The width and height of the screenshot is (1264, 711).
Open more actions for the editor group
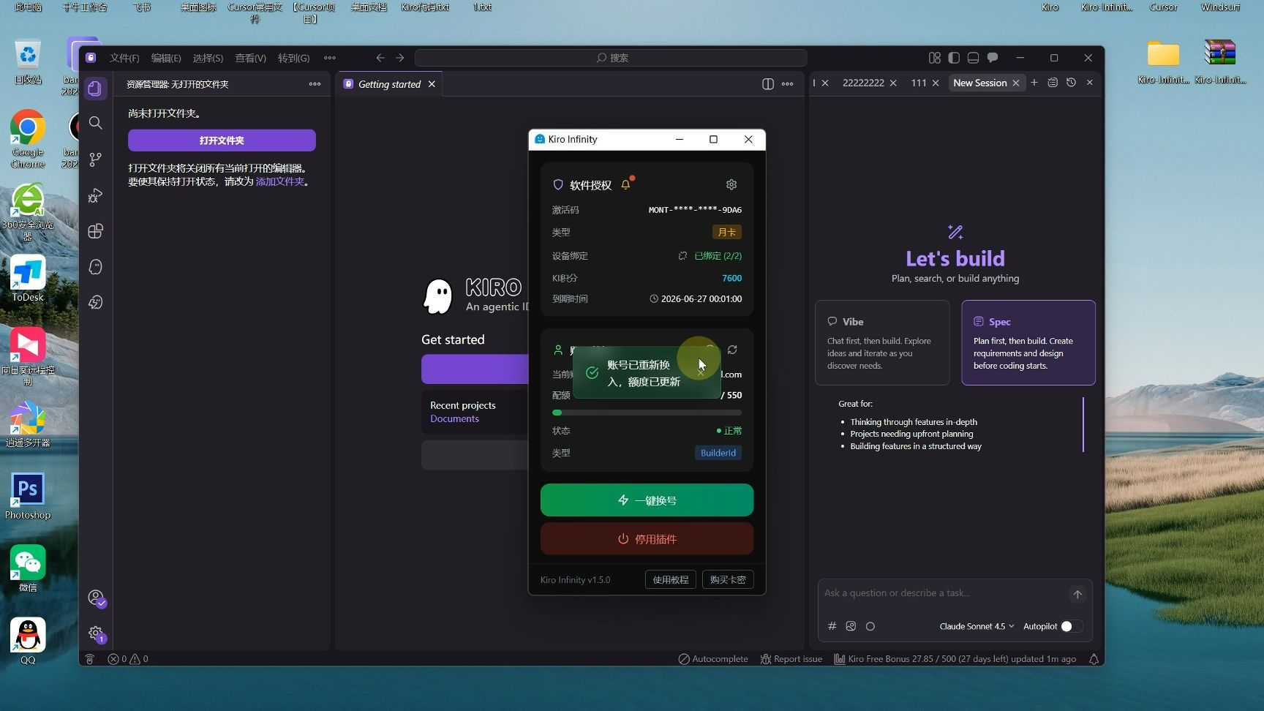(787, 84)
